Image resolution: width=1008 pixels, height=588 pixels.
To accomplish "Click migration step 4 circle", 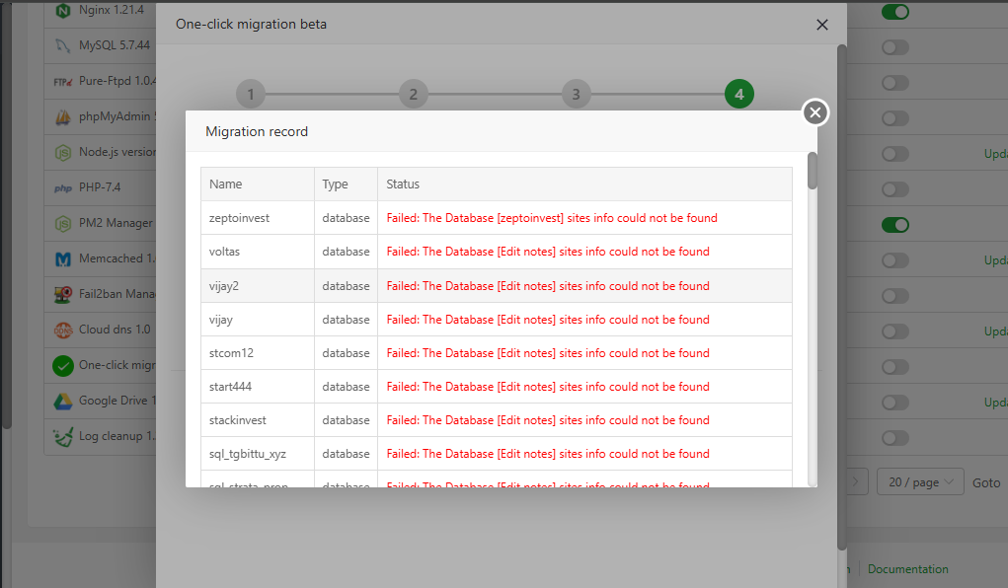I will click(x=738, y=95).
